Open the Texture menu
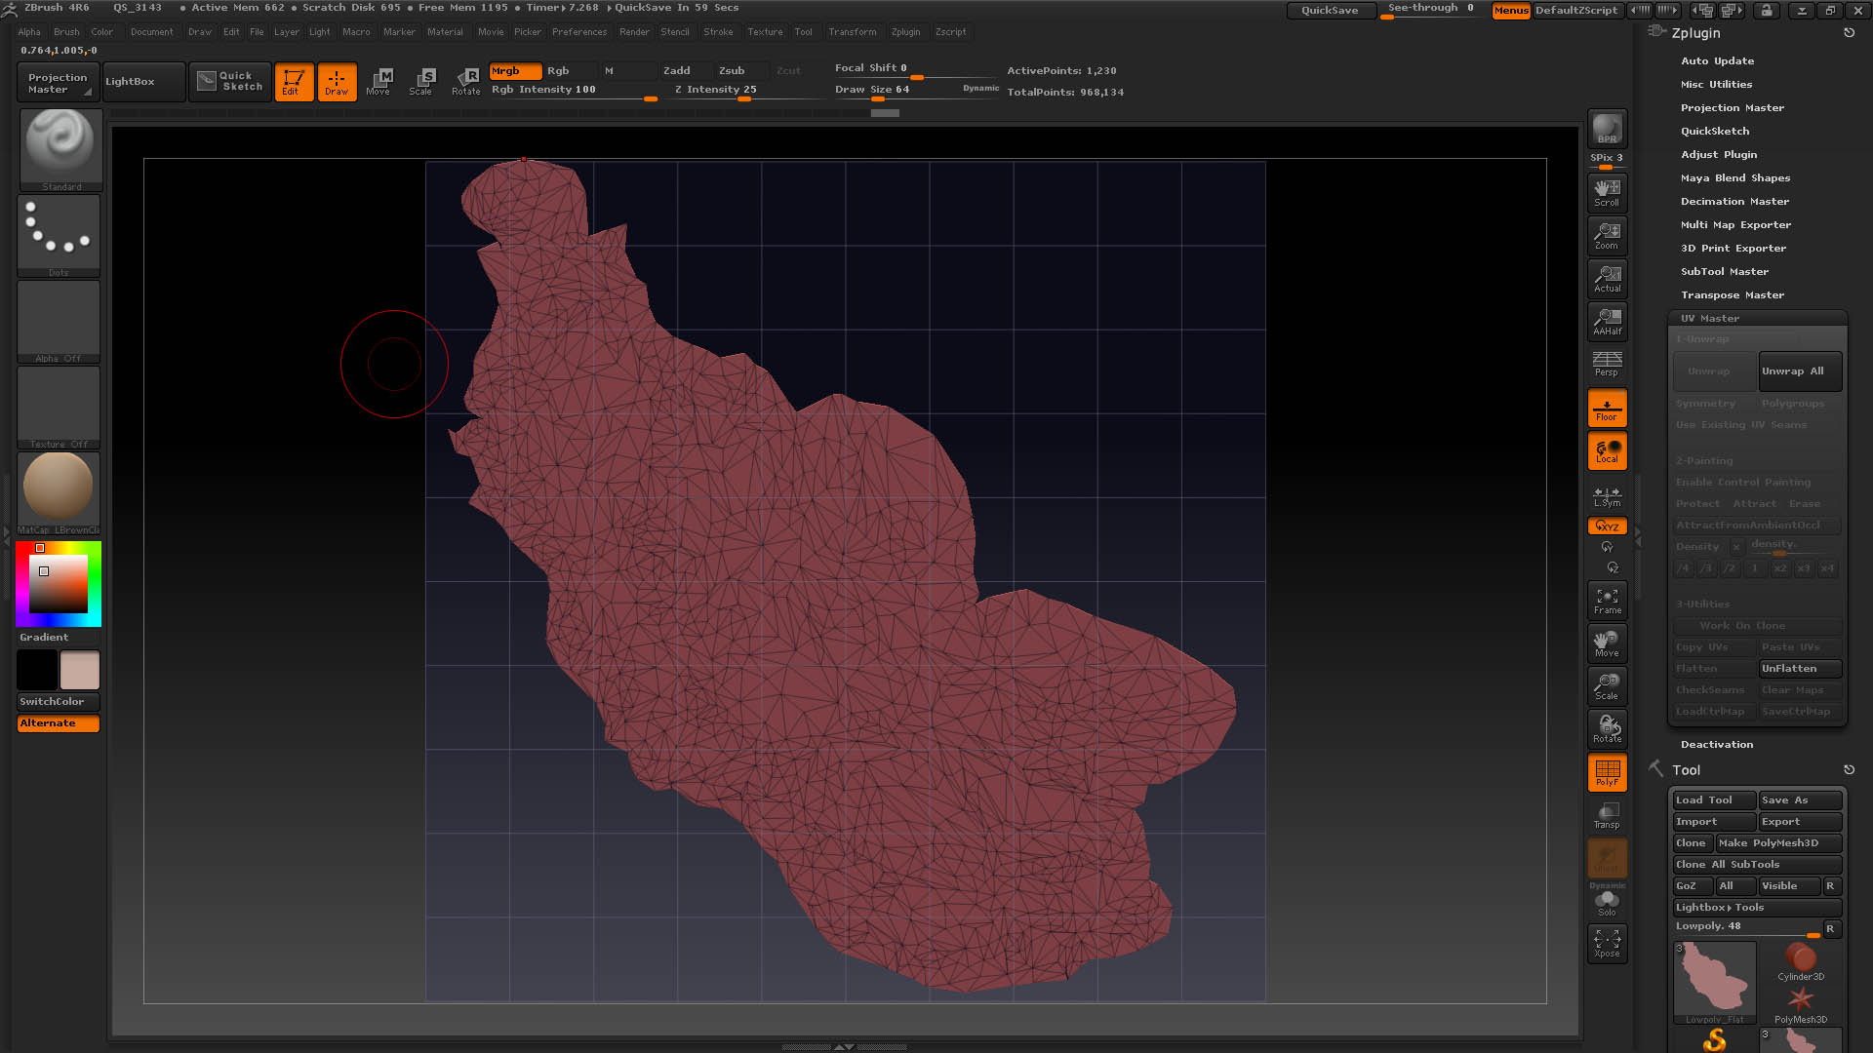The height and width of the screenshot is (1053, 1873). pos(765,32)
